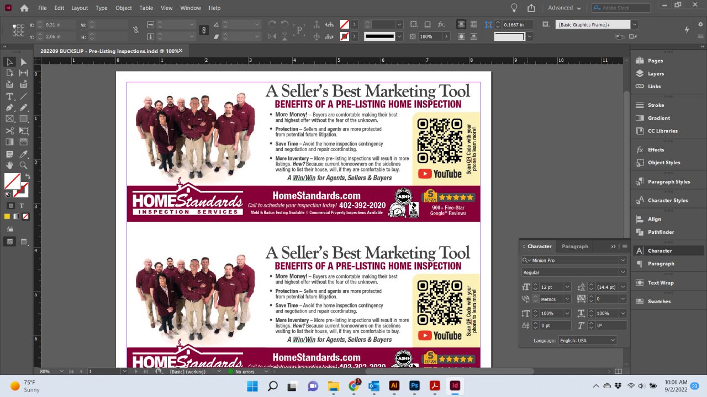Toggle formatting affects text T button
Image resolution: width=707 pixels, height=397 pixels.
(x=22, y=206)
